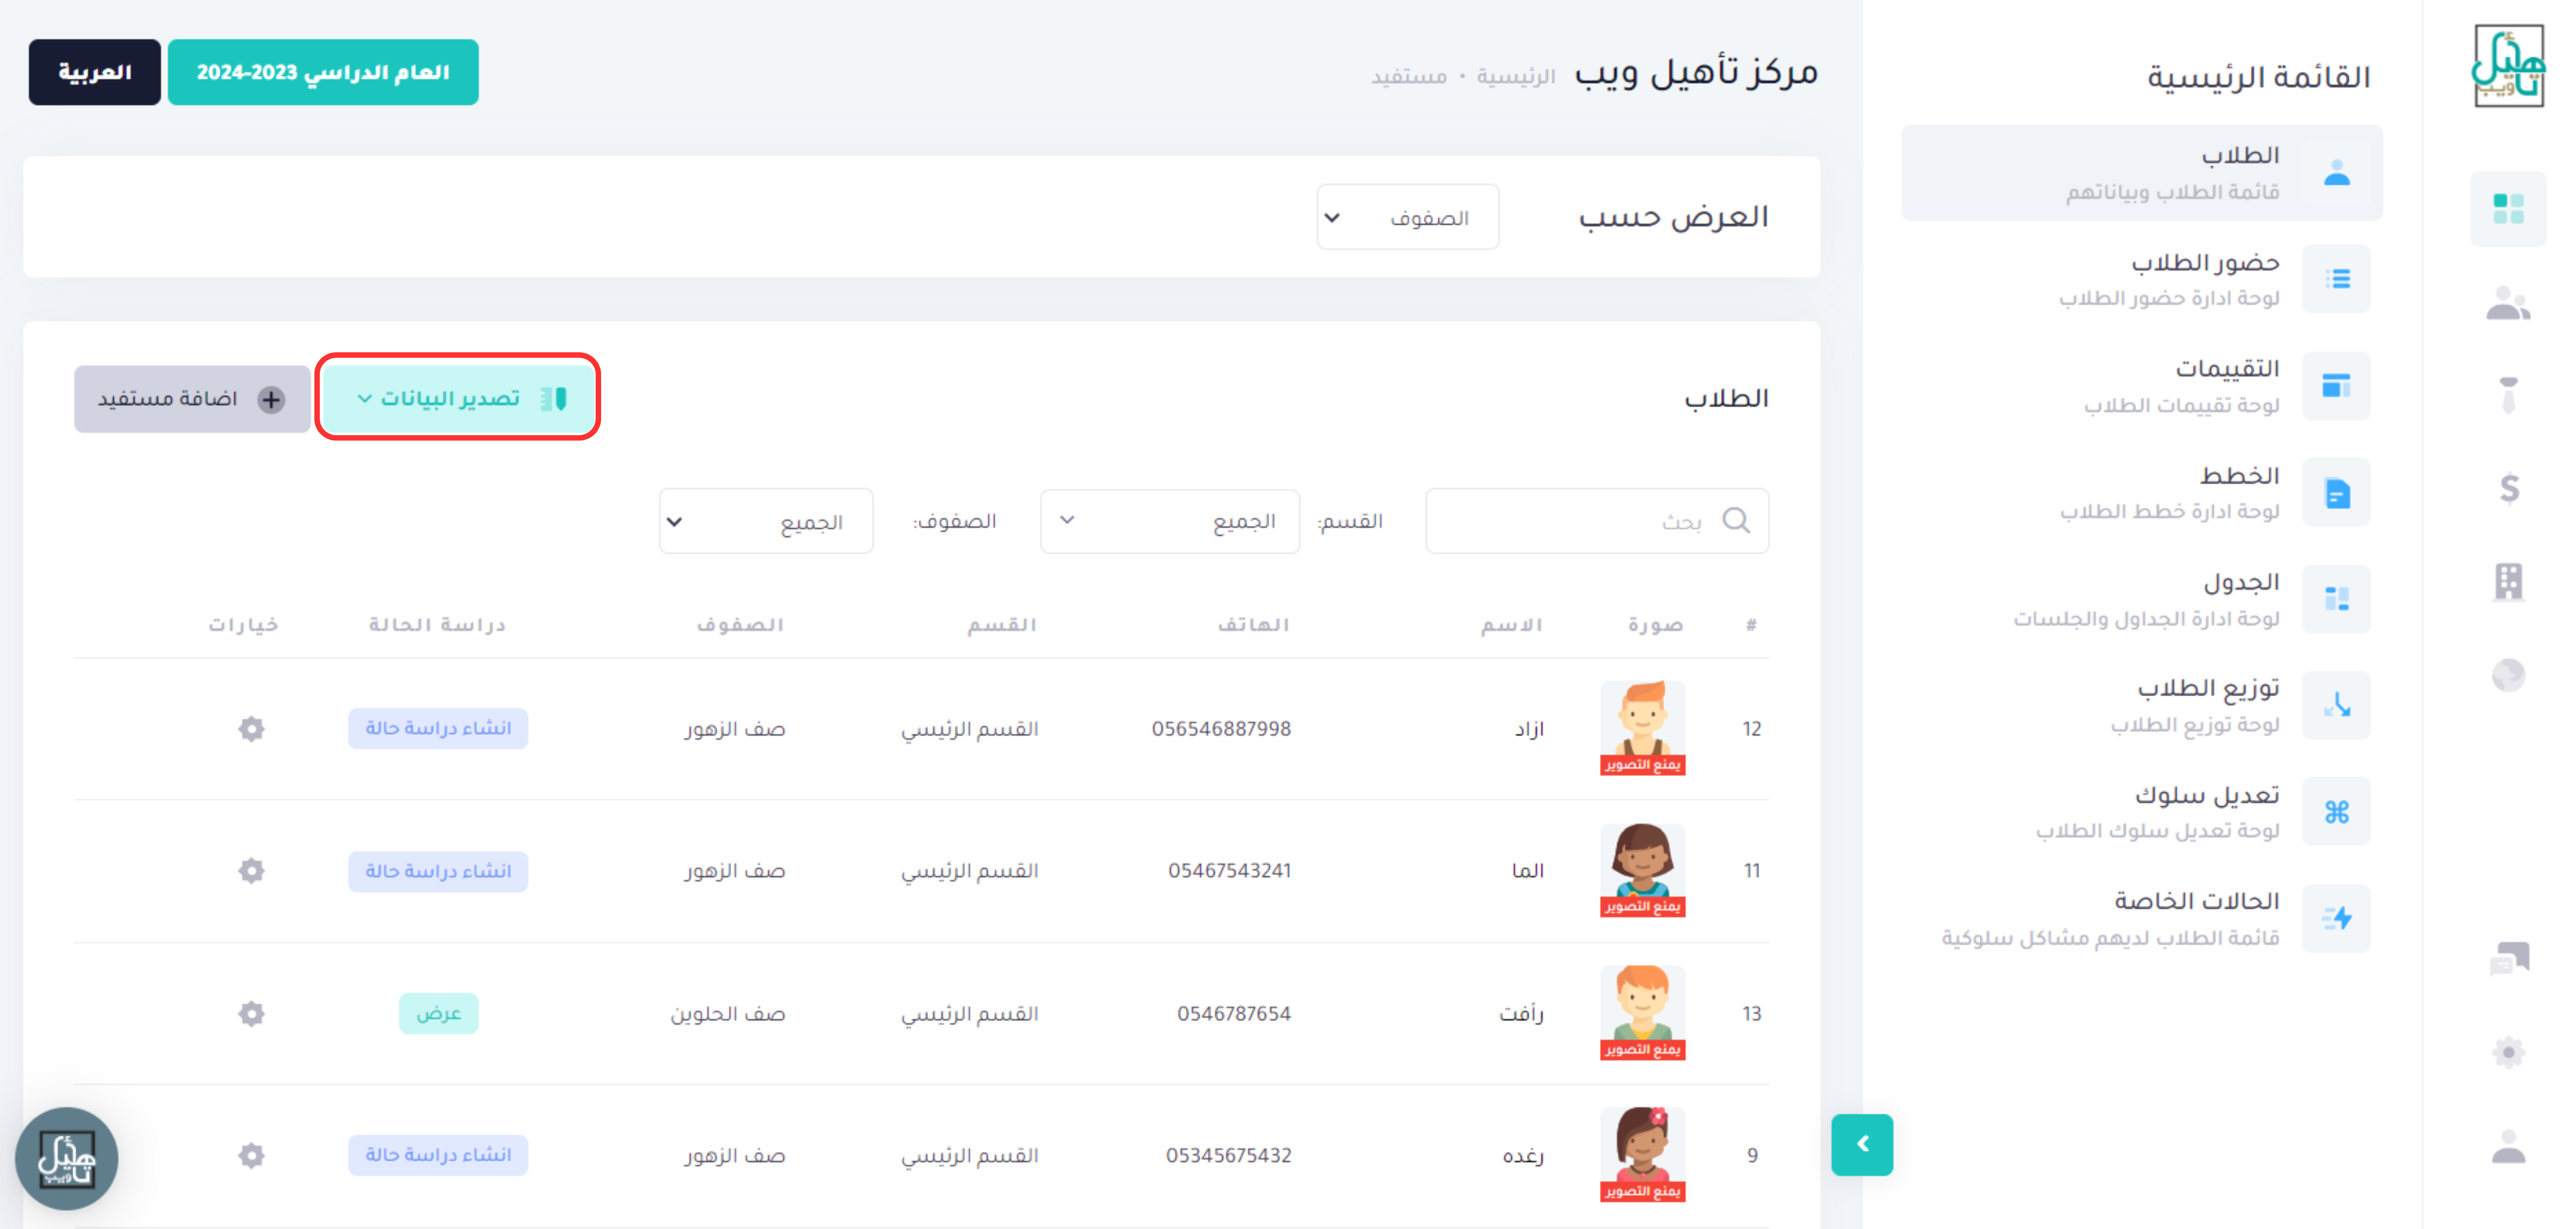Click avatar photo of student رغده
Image resolution: width=2576 pixels, height=1229 pixels.
click(1642, 1154)
